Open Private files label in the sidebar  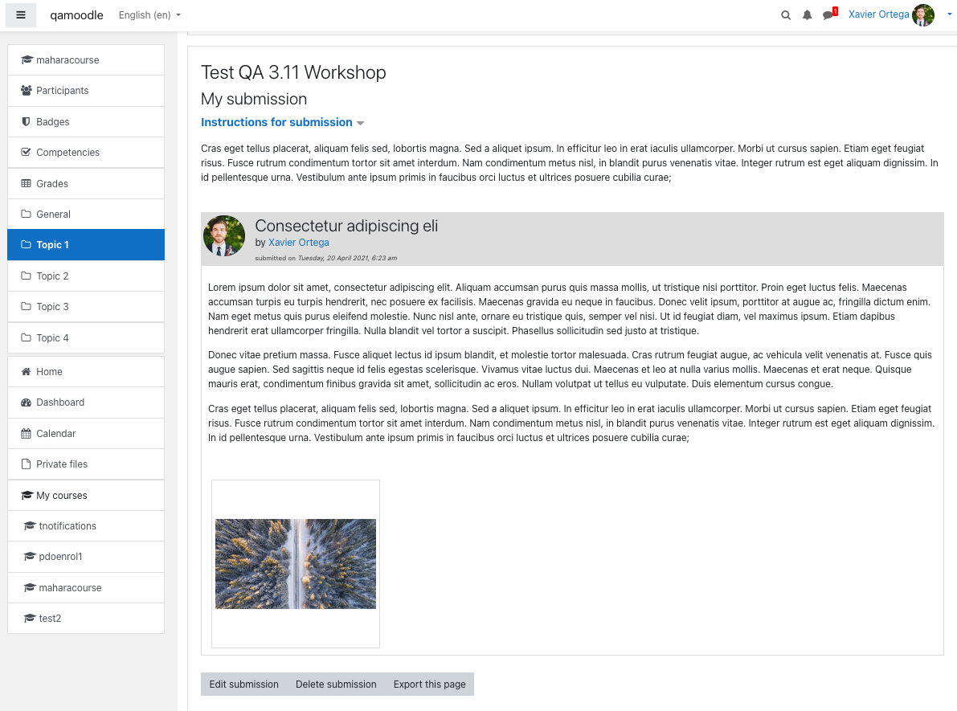[62, 464]
